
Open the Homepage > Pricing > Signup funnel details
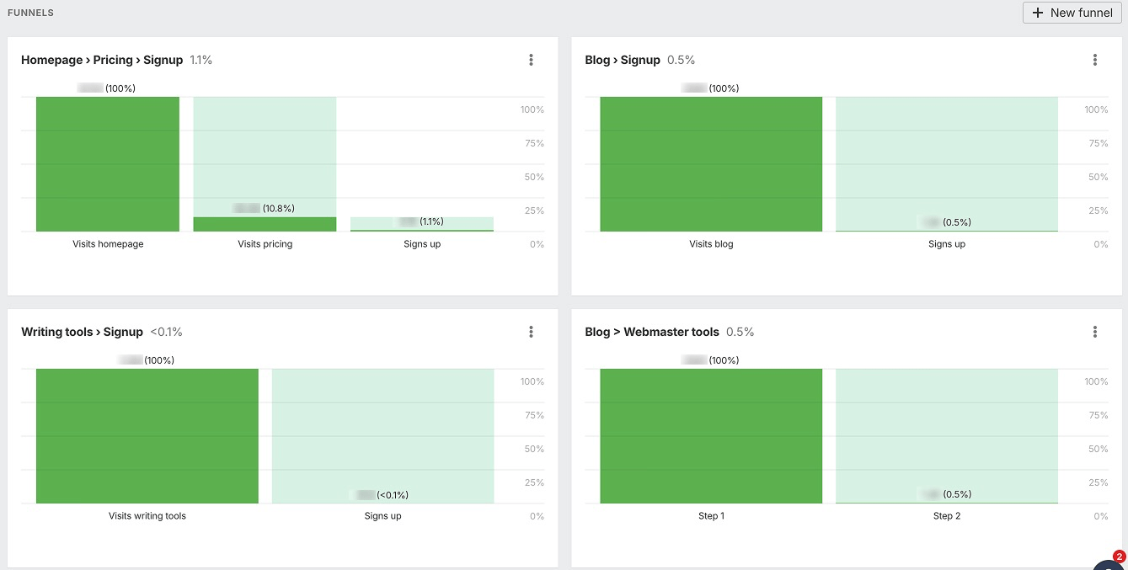click(x=100, y=60)
